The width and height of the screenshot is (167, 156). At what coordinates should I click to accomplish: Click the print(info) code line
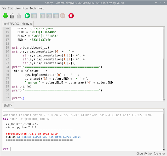[22, 86]
